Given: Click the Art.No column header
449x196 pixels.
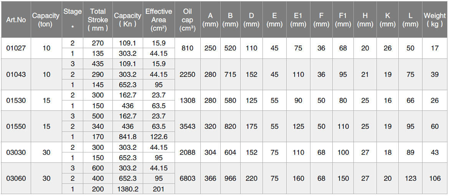Looking at the screenshot, I should coord(16,19).
